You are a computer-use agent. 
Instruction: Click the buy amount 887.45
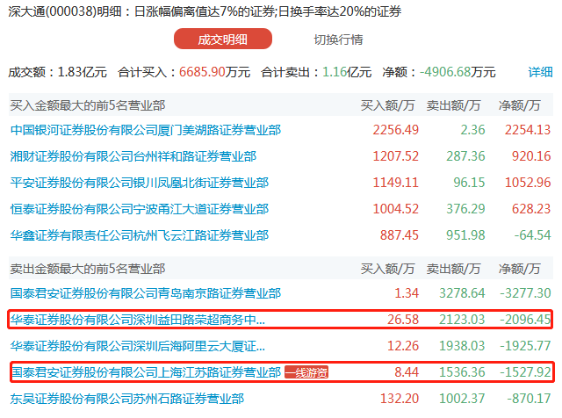(400, 235)
